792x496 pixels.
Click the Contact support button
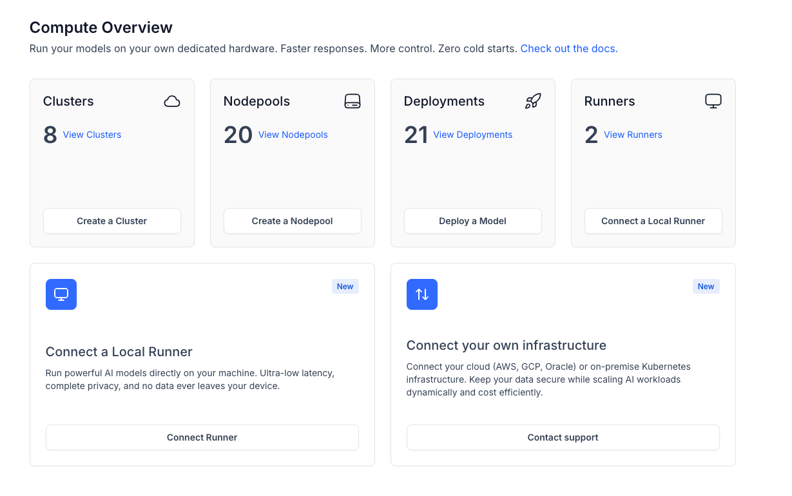[563, 437]
